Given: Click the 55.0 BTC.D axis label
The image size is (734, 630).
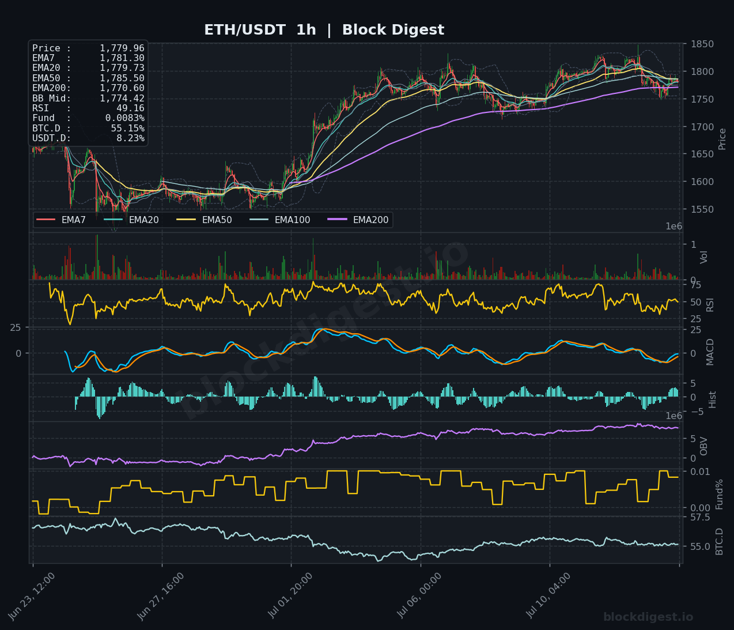Looking at the screenshot, I should point(701,546).
